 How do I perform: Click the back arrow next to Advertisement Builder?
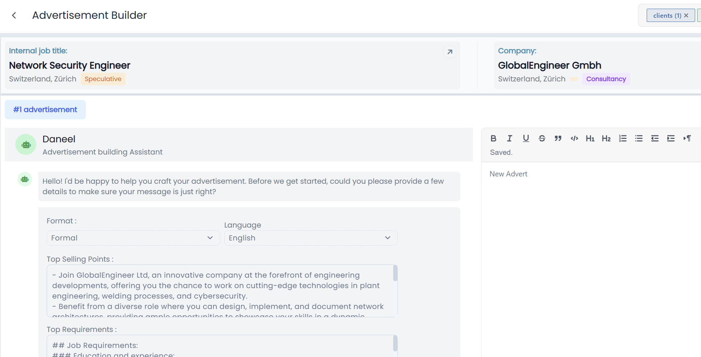tap(14, 15)
